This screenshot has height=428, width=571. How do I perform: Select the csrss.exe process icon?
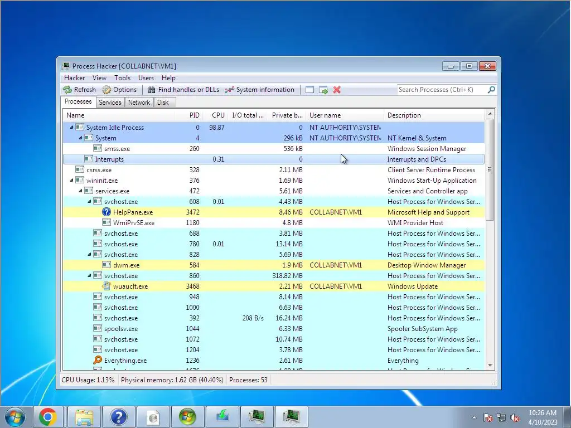point(80,169)
